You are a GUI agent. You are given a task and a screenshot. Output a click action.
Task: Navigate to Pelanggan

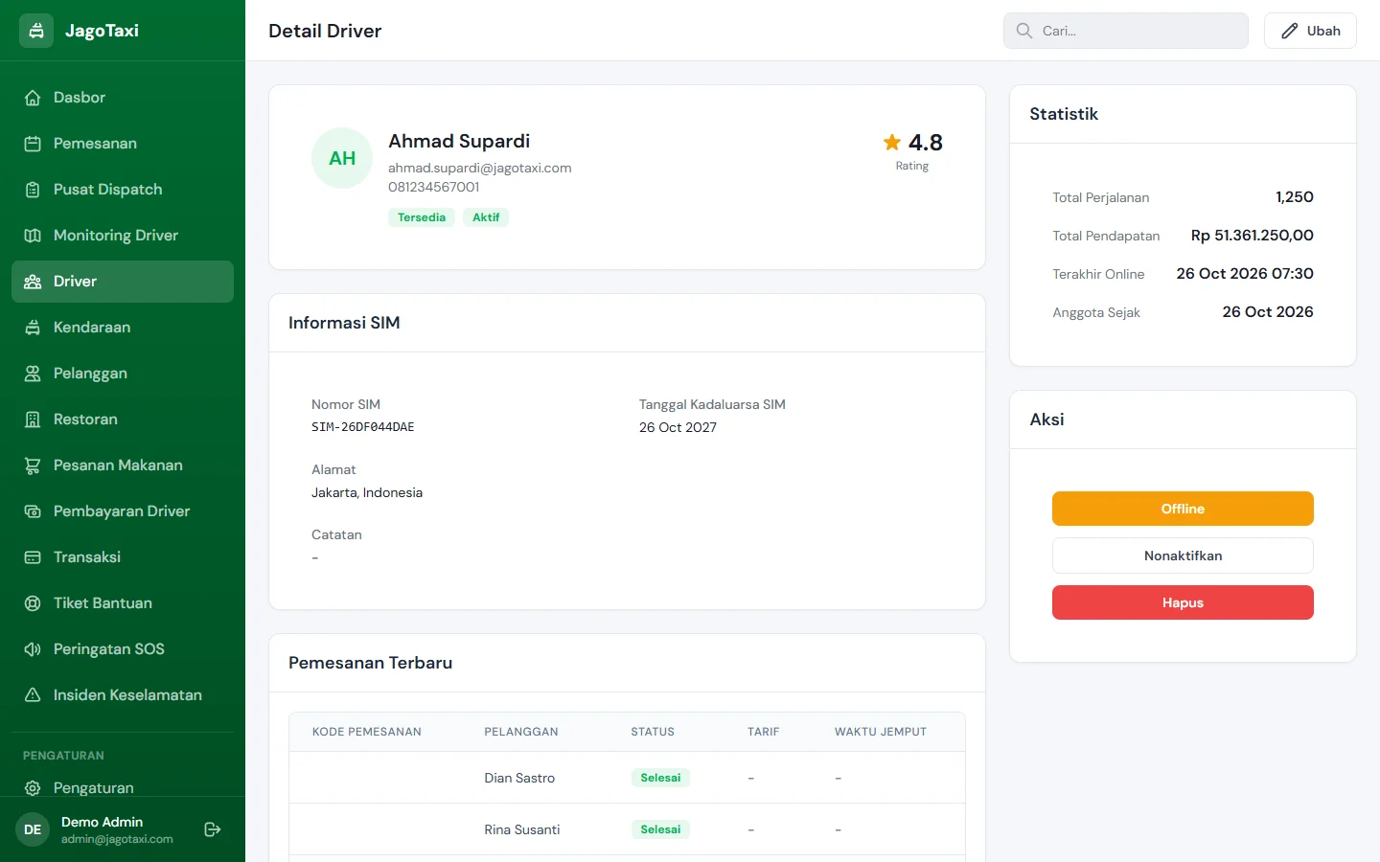tap(123, 374)
